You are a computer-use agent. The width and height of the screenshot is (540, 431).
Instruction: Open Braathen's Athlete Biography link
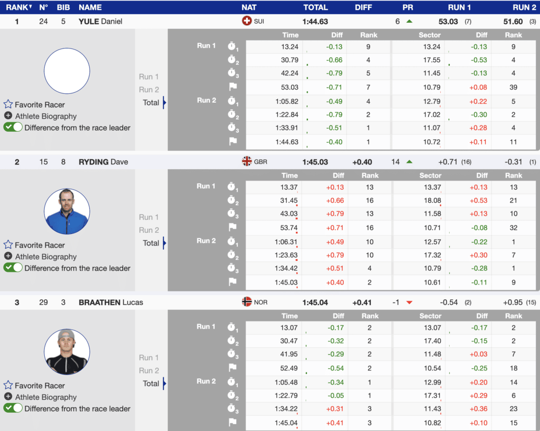point(46,397)
